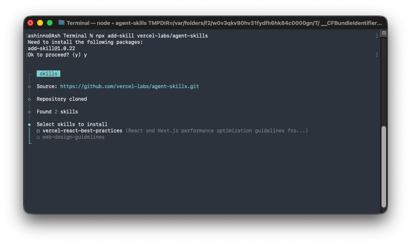411x245 pixels.
Task: Click the red close window button
Action: point(30,23)
